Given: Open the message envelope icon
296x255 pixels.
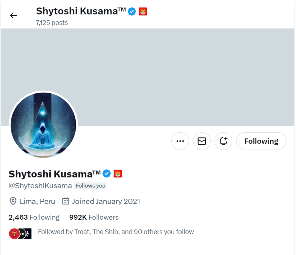Looking at the screenshot, I should pyautogui.click(x=202, y=141).
